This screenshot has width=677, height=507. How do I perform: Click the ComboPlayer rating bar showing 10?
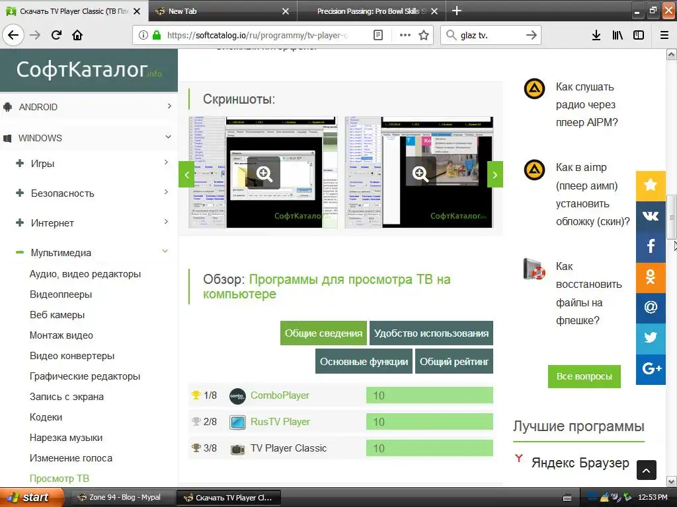pyautogui.click(x=430, y=395)
